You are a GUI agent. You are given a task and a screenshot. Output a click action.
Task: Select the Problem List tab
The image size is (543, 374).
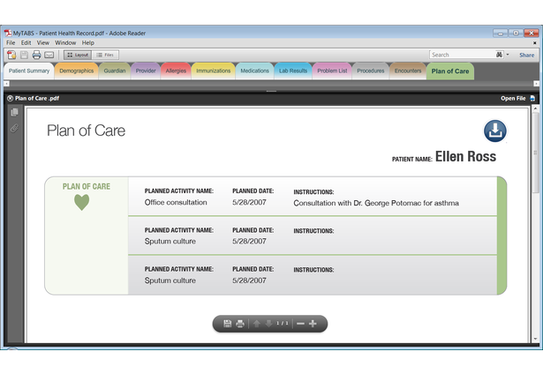(x=332, y=71)
